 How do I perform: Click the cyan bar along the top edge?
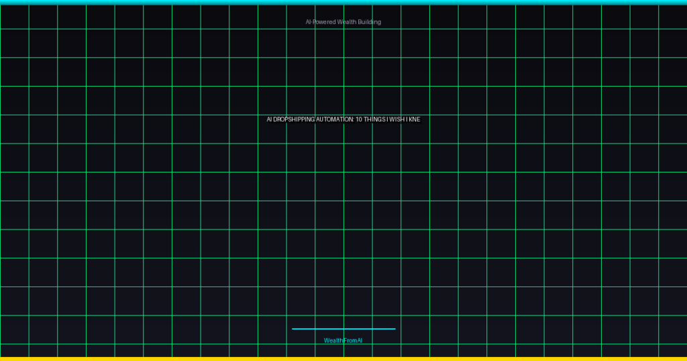click(x=343, y=2)
